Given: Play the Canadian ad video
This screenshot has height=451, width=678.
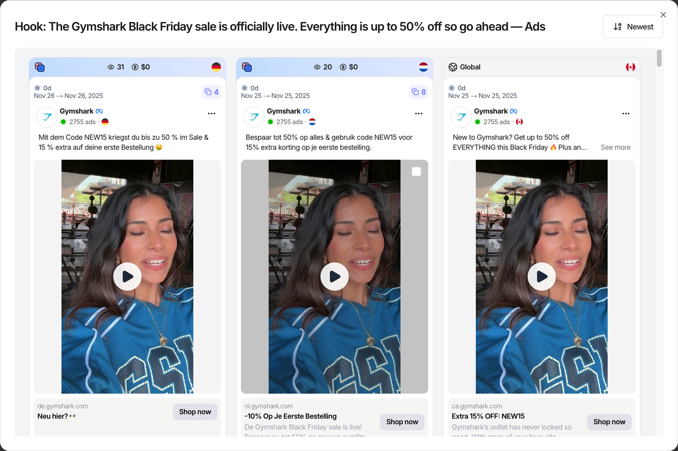Looking at the screenshot, I should click(542, 277).
